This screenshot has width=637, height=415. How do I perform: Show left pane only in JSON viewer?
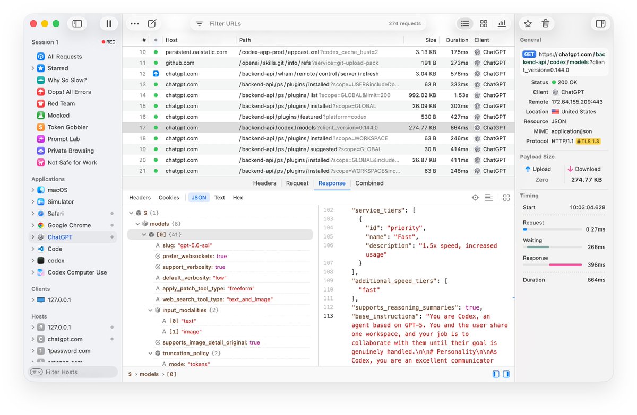[x=496, y=374]
